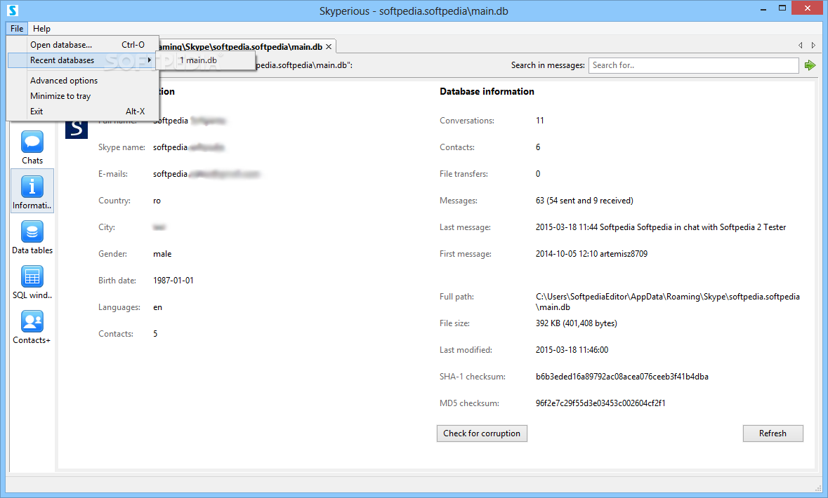Click the Refresh button

[773, 433]
